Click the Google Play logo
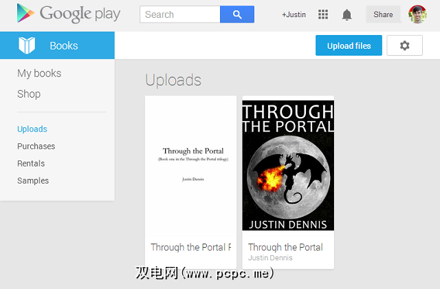Viewport: 440px width, 289px height. tap(69, 14)
